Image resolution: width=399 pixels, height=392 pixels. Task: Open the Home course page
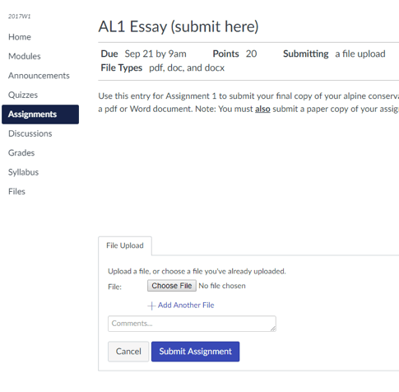tap(20, 37)
